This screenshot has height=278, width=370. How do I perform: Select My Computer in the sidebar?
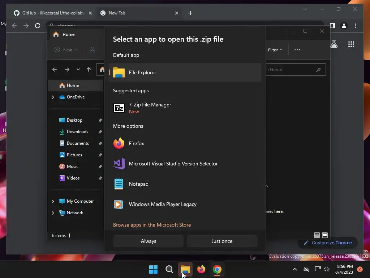76,201
